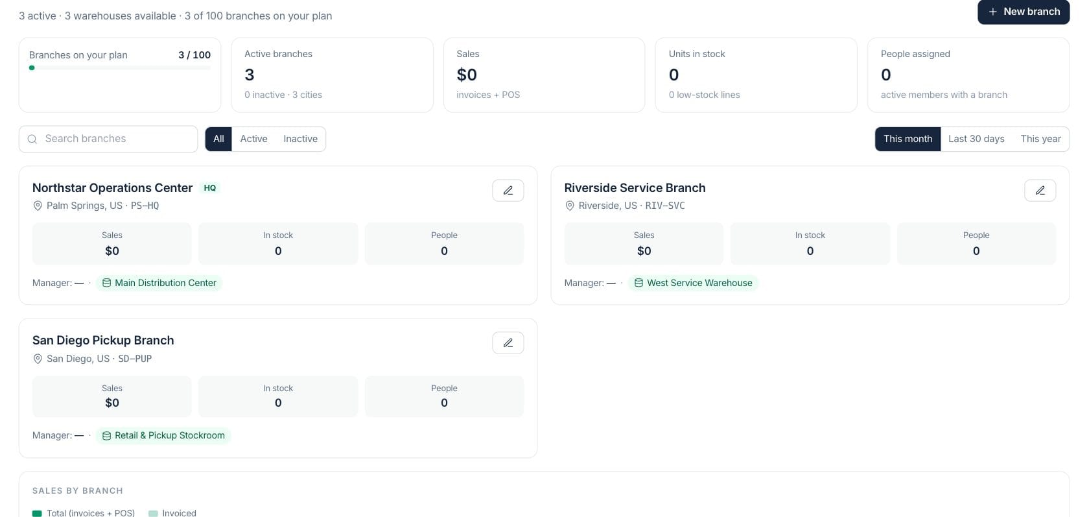The height and width of the screenshot is (517, 1089).
Task: Open the Retail & Pickup Stockroom tag
Action: tap(163, 435)
